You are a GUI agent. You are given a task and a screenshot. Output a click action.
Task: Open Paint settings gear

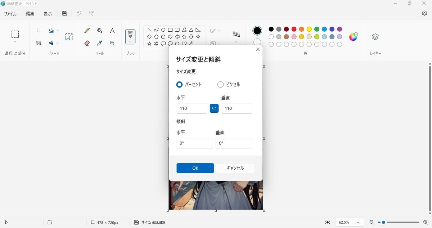(x=424, y=13)
